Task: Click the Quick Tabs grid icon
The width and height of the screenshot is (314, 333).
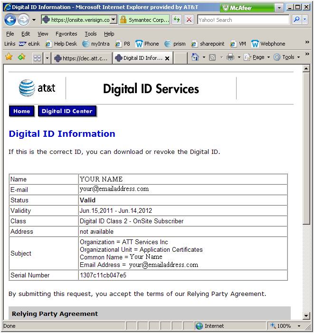Action: [37, 58]
